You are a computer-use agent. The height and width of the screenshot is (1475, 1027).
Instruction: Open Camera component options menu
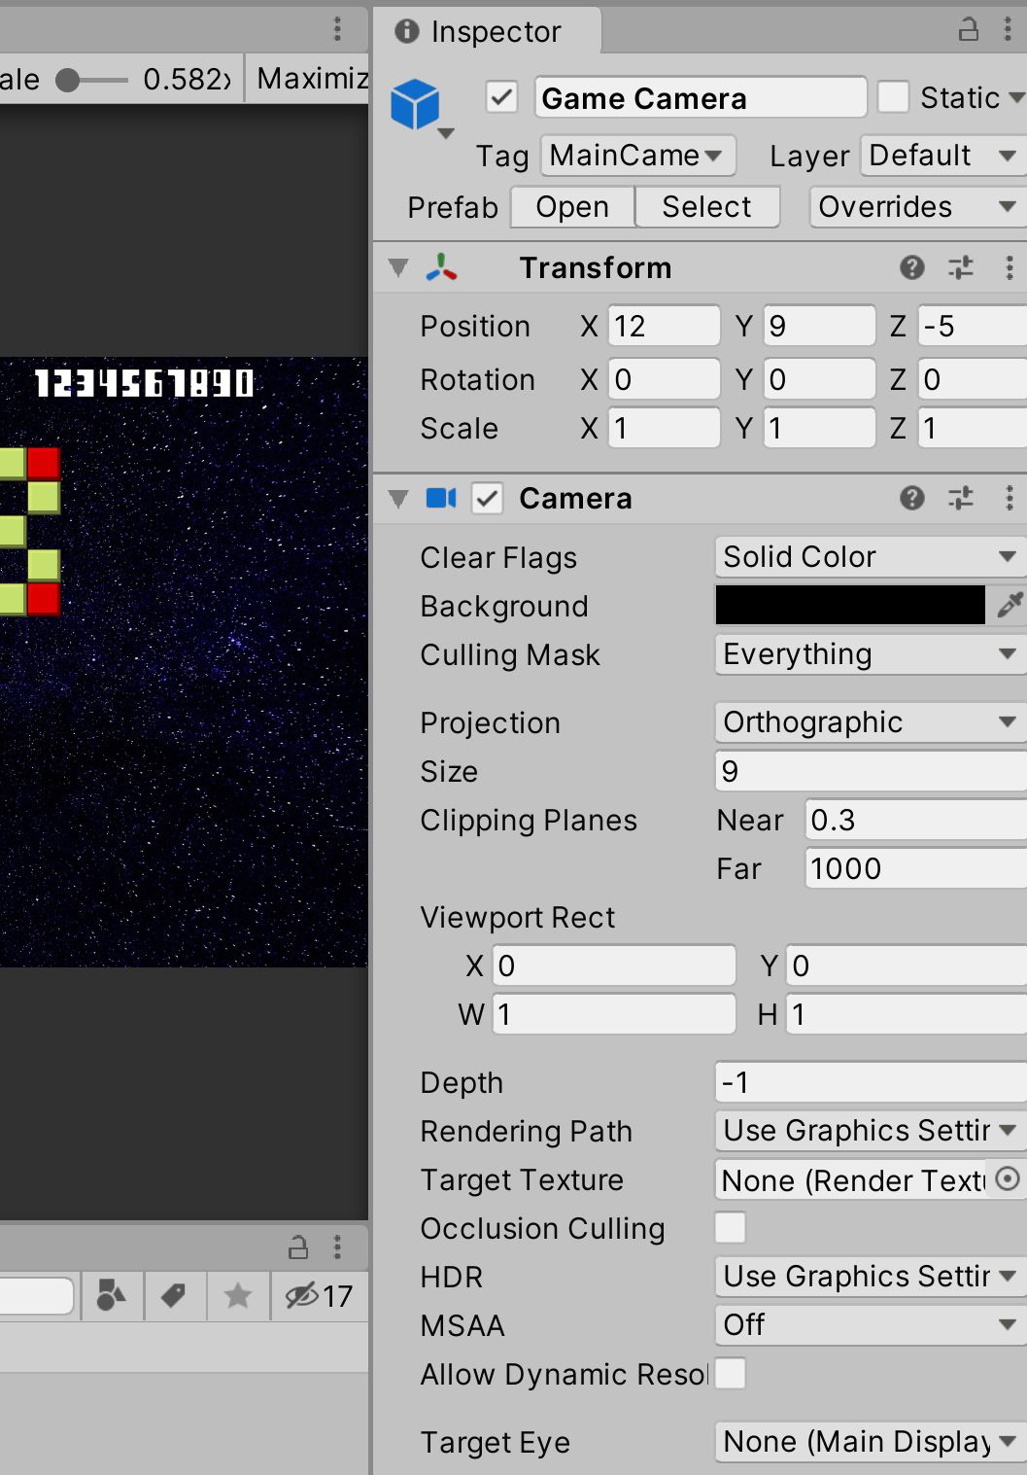pyautogui.click(x=1010, y=498)
